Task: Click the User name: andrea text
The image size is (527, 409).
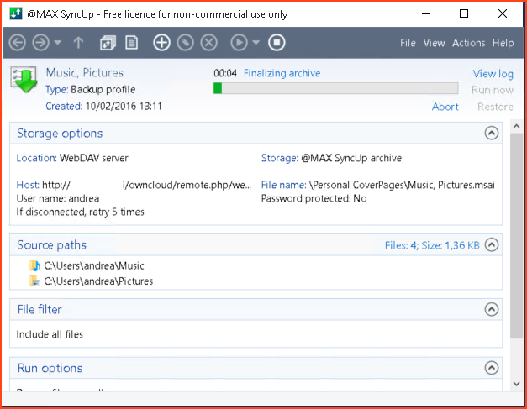Action: pos(58,198)
